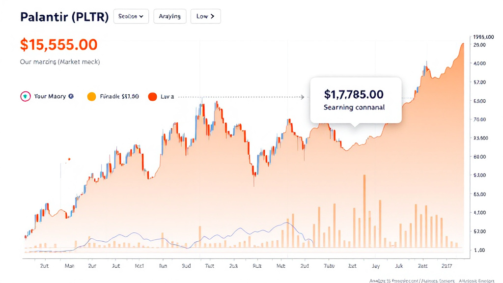Click the Palantir (PLTR) title
This screenshot has width=503, height=283.
click(x=64, y=17)
